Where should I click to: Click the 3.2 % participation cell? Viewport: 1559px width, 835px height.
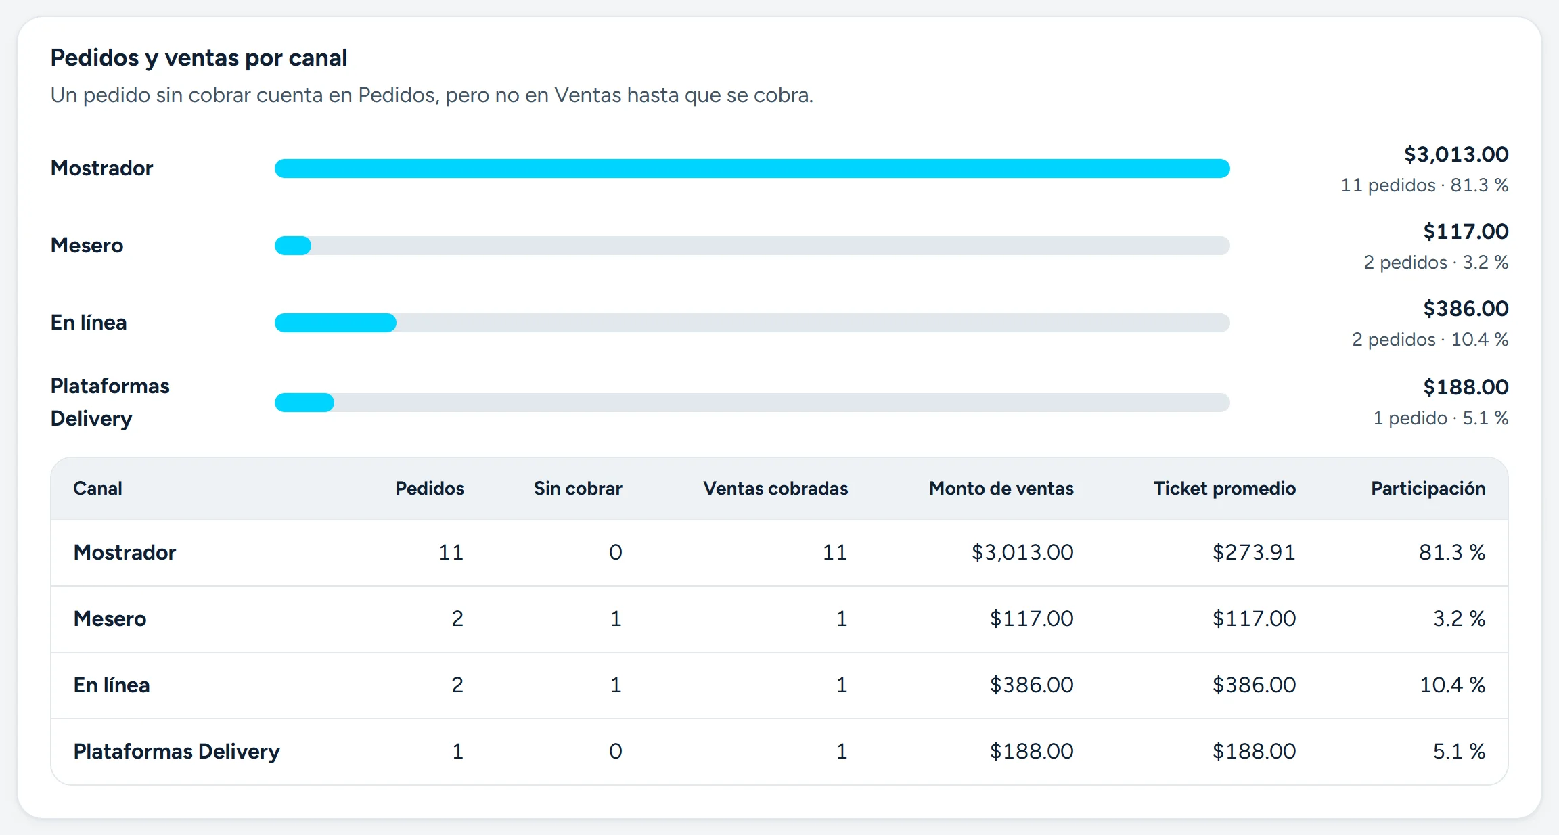(x=1460, y=619)
